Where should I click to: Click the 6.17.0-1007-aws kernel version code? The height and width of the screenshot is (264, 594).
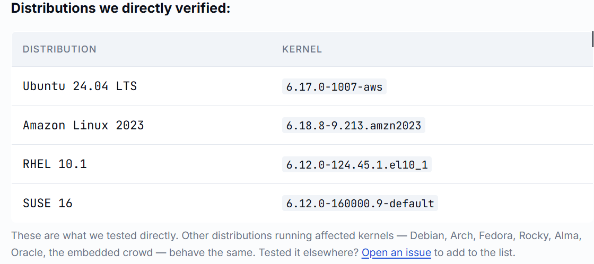[x=334, y=86]
